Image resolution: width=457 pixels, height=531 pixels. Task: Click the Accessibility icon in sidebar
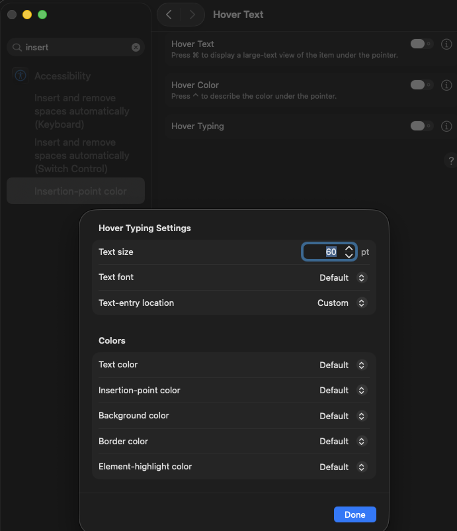click(x=20, y=75)
